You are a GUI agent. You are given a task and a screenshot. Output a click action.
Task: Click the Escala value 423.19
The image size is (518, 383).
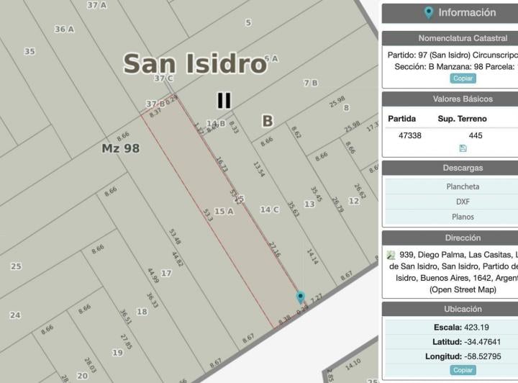[476, 327]
